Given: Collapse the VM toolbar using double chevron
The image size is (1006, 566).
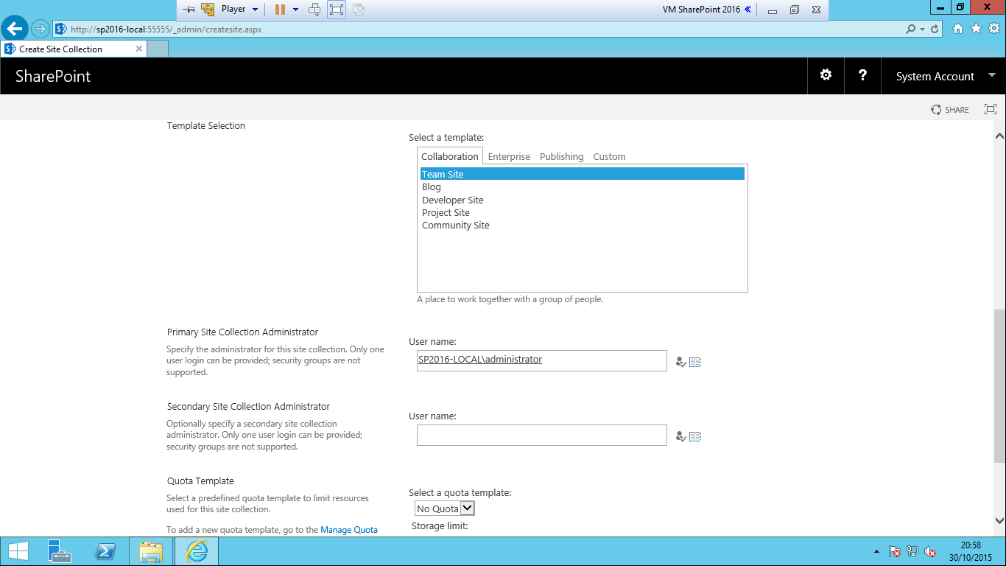Looking at the screenshot, I should click(748, 10).
